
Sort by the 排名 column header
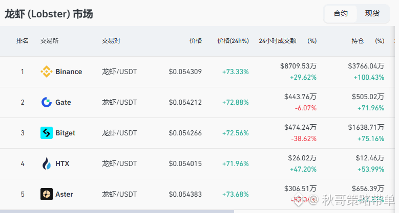coord(23,41)
